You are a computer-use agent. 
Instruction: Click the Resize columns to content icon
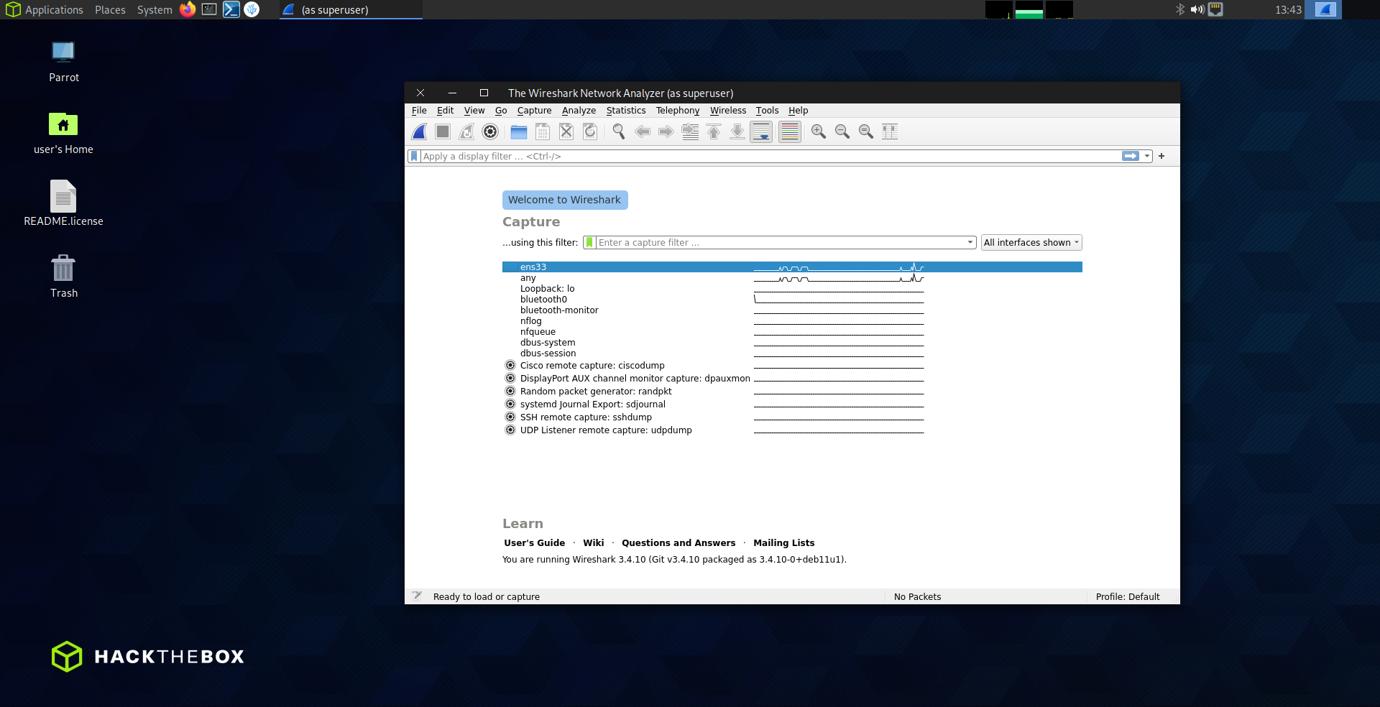[x=890, y=131]
